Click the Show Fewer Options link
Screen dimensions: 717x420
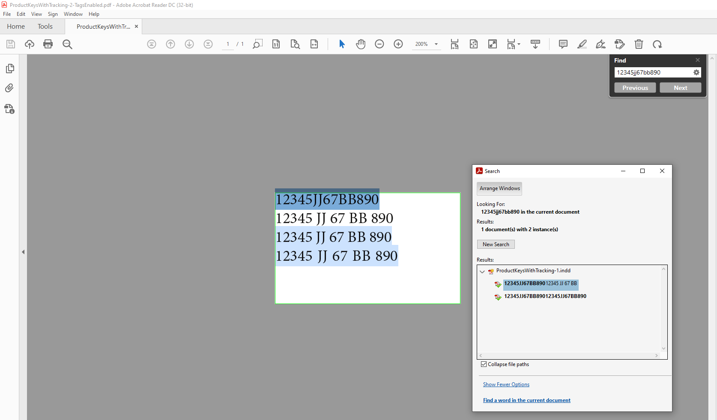[x=506, y=384]
